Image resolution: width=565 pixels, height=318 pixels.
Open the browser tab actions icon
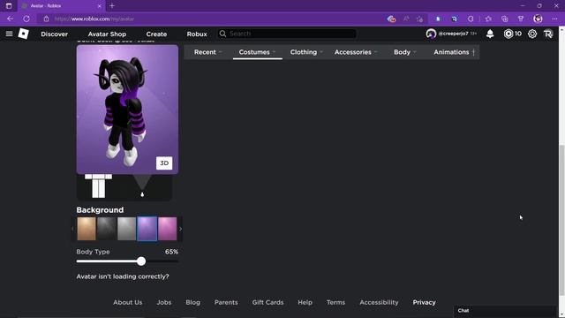(x=9, y=6)
